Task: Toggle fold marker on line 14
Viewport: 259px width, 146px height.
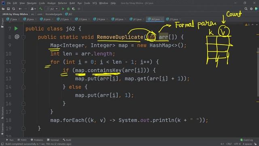Action: click(23, 87)
